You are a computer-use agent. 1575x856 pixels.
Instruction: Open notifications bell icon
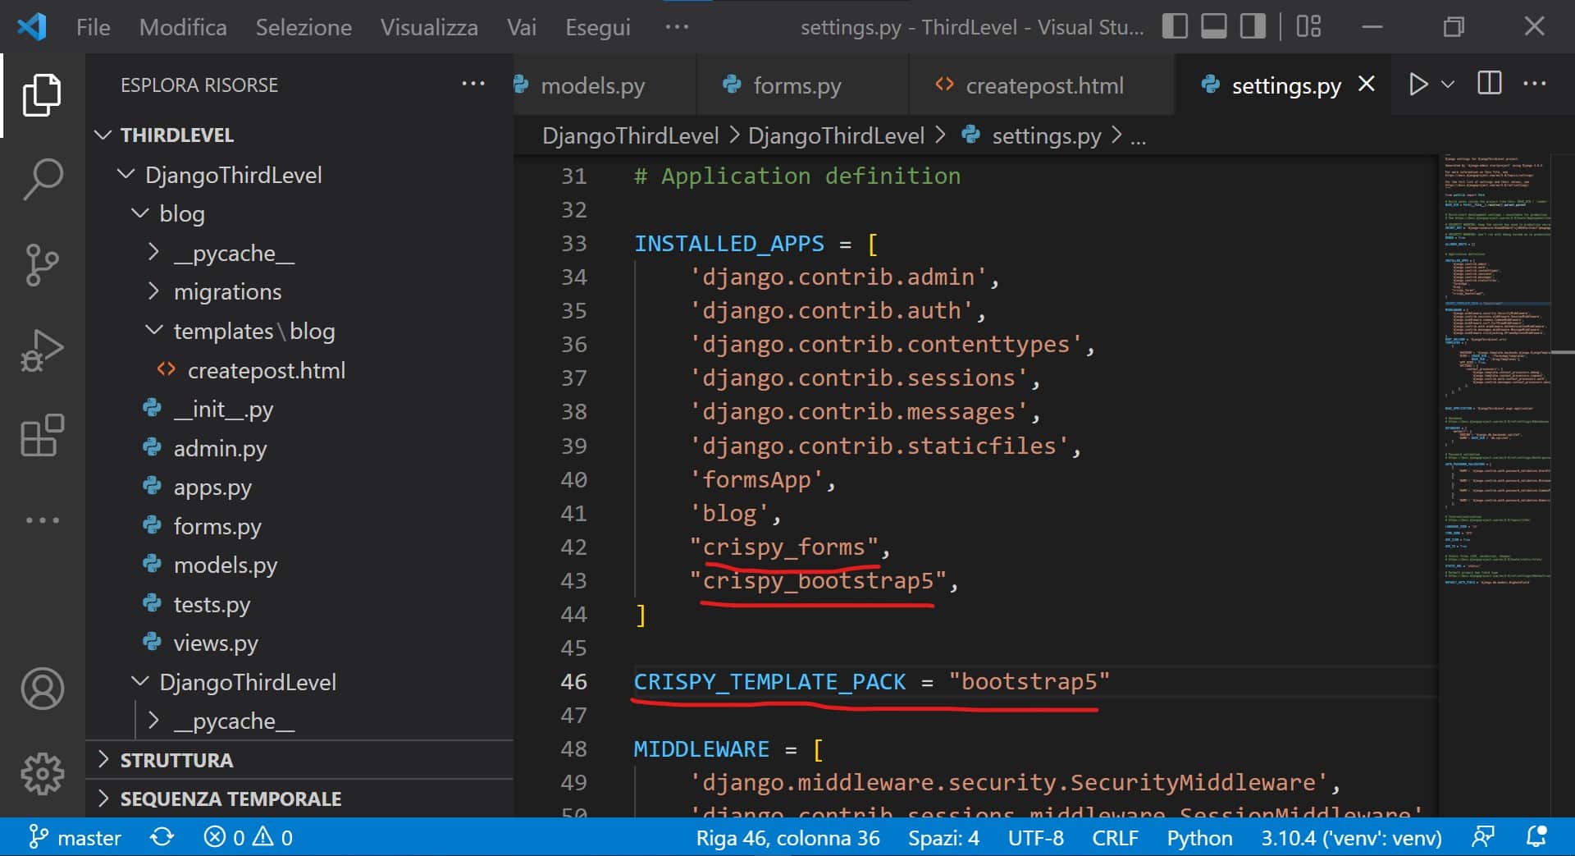[1536, 837]
